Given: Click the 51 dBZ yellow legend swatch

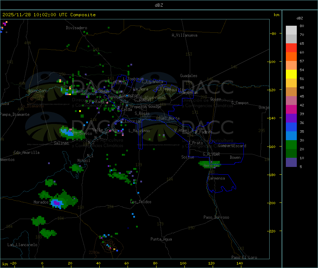Looking at the screenshot, I should tap(291, 74).
